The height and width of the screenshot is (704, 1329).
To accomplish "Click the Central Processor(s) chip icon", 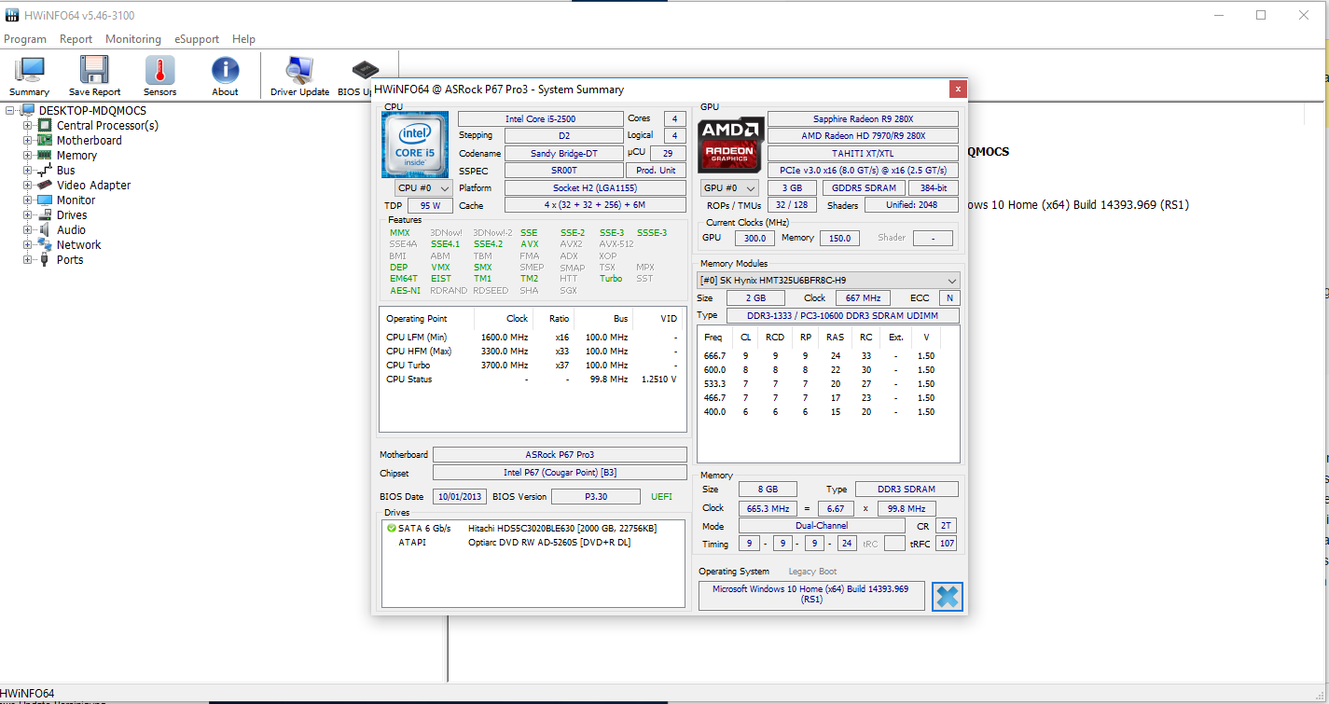I will 45,125.
